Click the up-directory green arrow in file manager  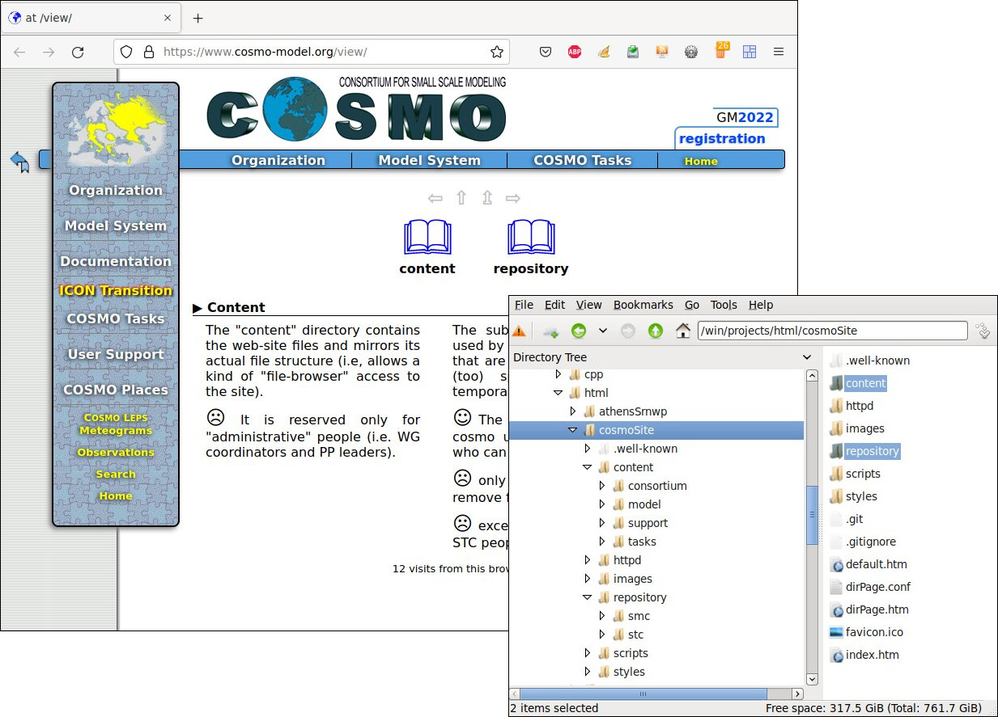pos(656,331)
